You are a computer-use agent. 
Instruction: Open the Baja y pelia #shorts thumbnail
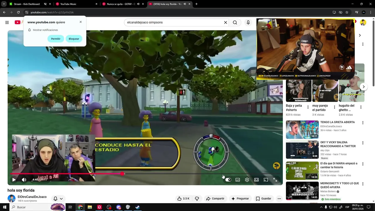click(299, 91)
